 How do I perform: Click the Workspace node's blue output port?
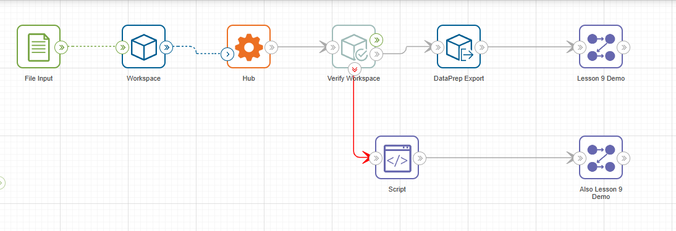click(166, 47)
